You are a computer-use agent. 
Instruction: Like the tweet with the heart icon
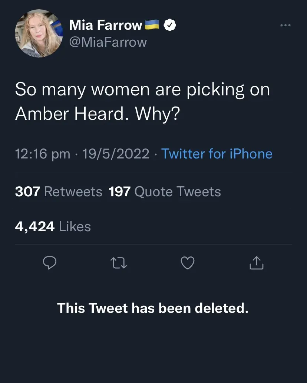(188, 263)
